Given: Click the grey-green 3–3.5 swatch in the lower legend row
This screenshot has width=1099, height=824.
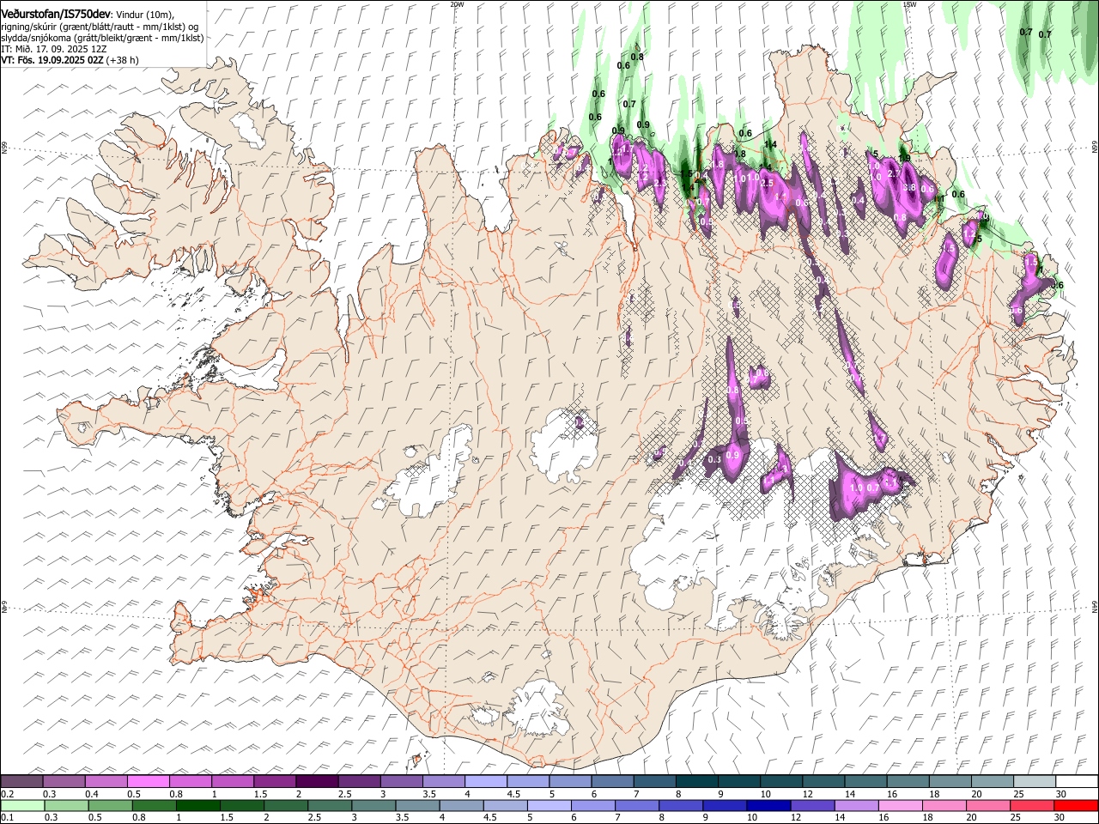Looking at the screenshot, I should pyautogui.click(x=373, y=805).
